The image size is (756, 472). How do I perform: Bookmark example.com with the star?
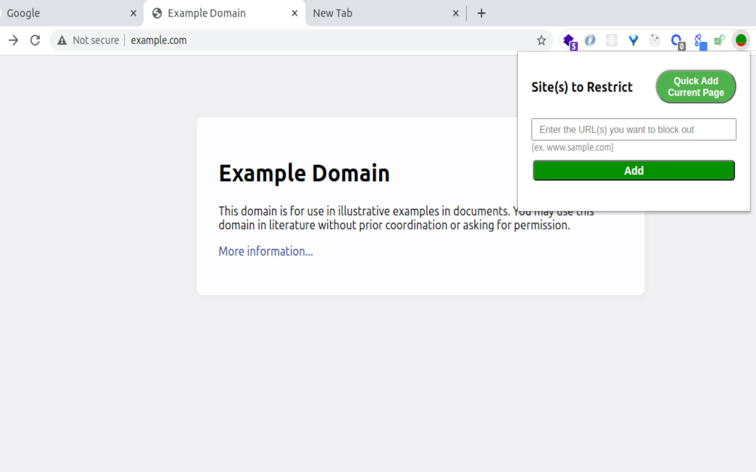(542, 40)
